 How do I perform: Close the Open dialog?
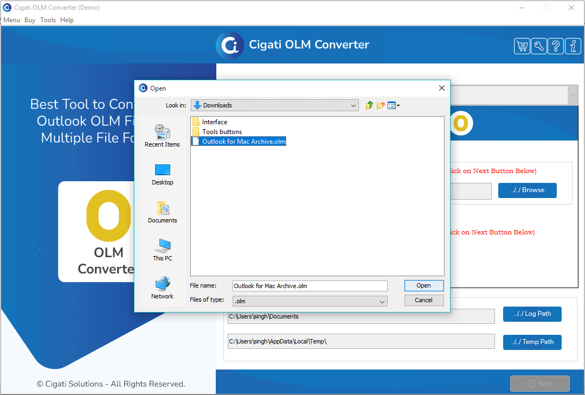[442, 88]
